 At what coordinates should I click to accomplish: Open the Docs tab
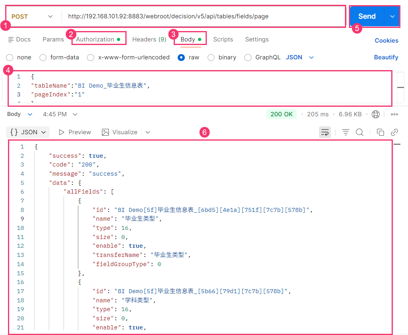[19, 39]
